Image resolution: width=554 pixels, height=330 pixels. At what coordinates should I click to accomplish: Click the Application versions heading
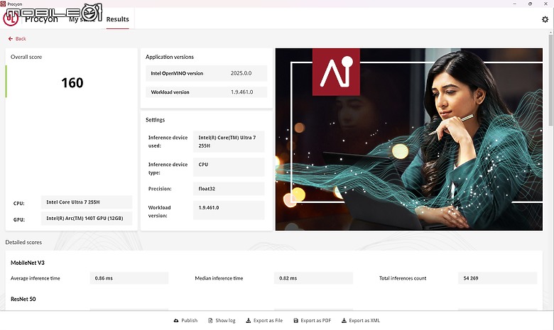[x=170, y=57]
